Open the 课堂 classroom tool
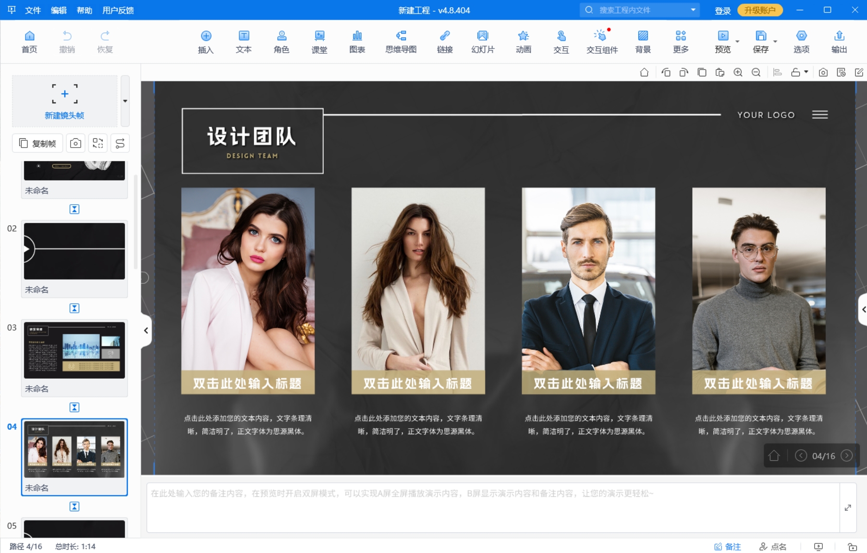The image size is (867, 553). click(319, 42)
